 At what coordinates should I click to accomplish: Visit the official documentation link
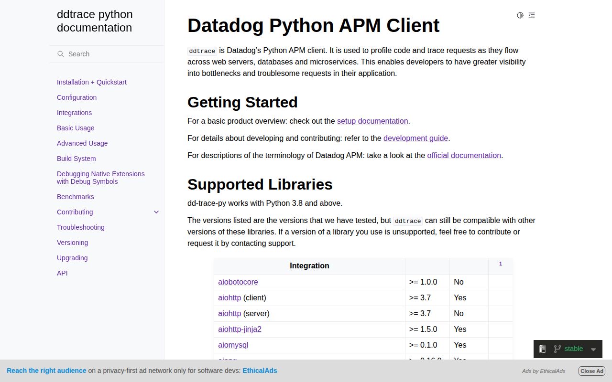click(464, 155)
